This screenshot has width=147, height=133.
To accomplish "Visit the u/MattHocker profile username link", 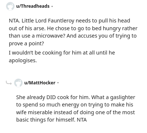I will pos(40,83).
